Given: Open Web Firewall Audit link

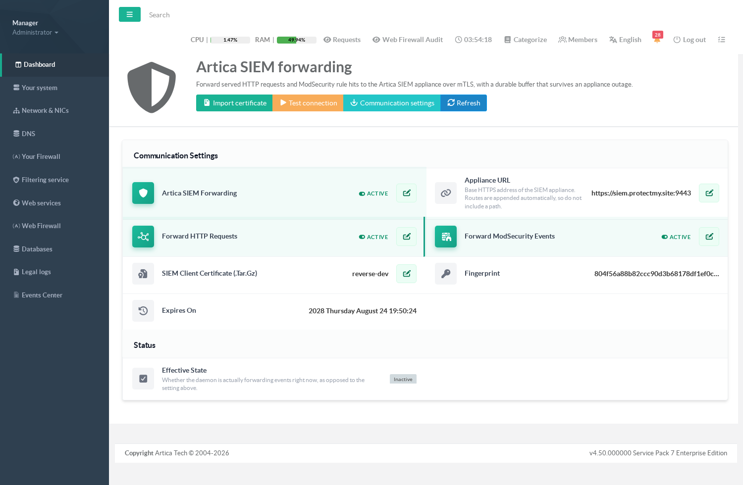Looking at the screenshot, I should (408, 40).
